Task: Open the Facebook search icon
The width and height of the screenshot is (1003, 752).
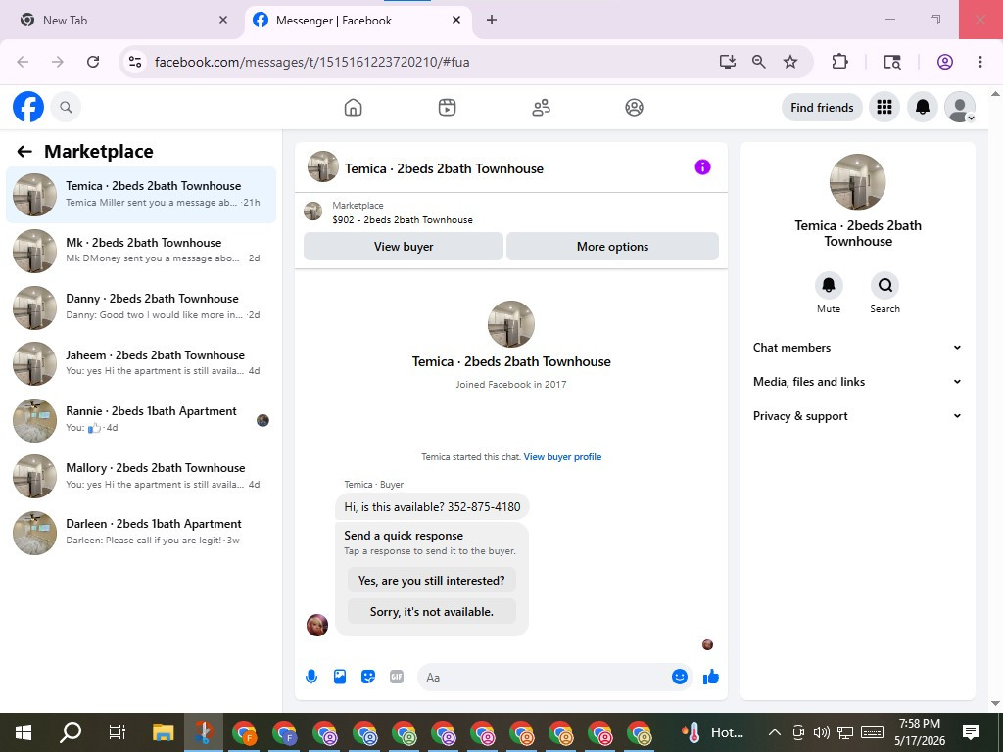Action: [66, 107]
